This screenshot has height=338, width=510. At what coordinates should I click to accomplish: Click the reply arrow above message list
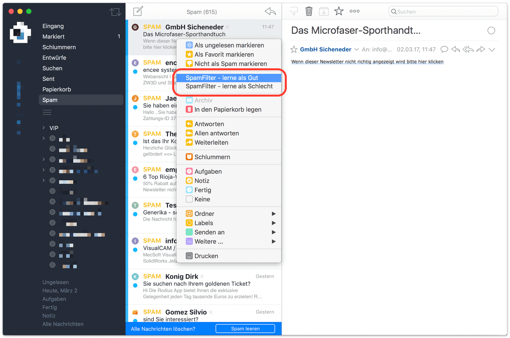pyautogui.click(x=270, y=11)
